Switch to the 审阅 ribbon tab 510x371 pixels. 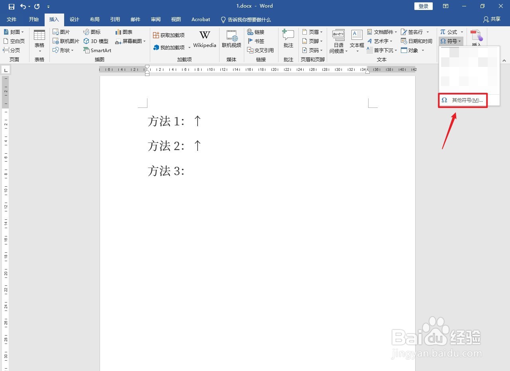(156, 19)
